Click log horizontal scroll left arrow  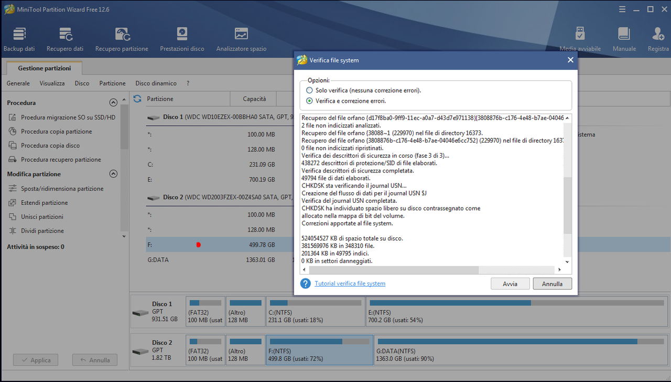(305, 270)
